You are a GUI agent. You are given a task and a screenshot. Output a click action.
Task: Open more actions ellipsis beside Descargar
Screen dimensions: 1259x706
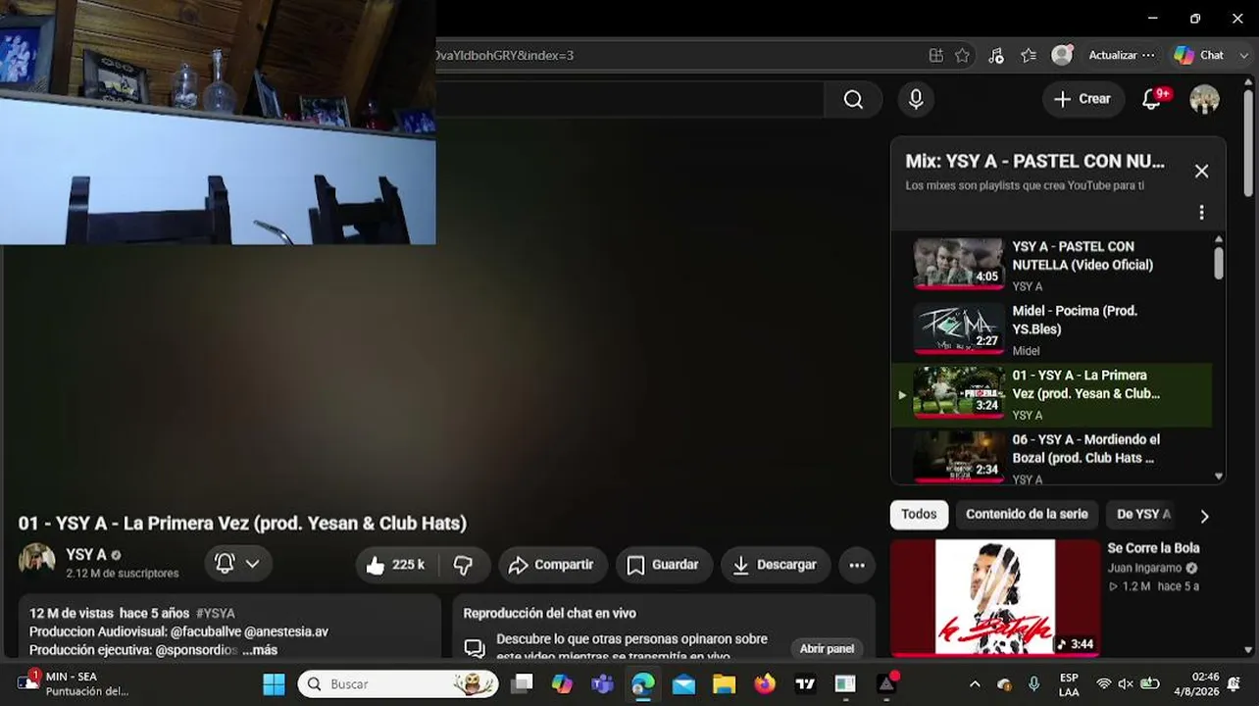click(857, 565)
